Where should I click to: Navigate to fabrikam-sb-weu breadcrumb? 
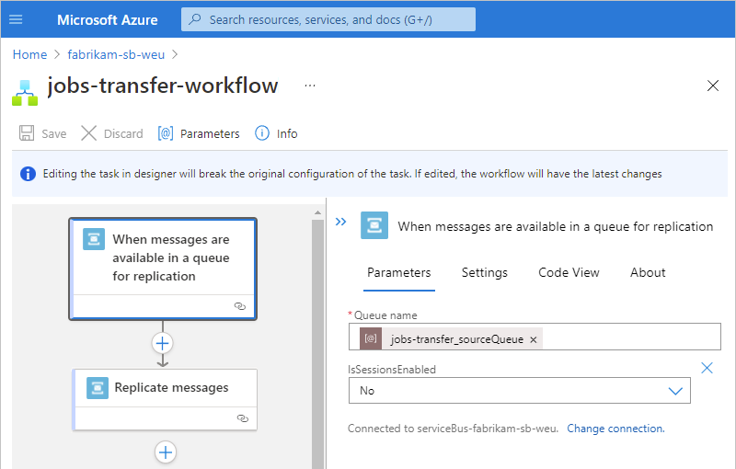[x=116, y=54]
